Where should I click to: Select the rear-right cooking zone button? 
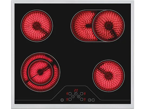point(82,94)
